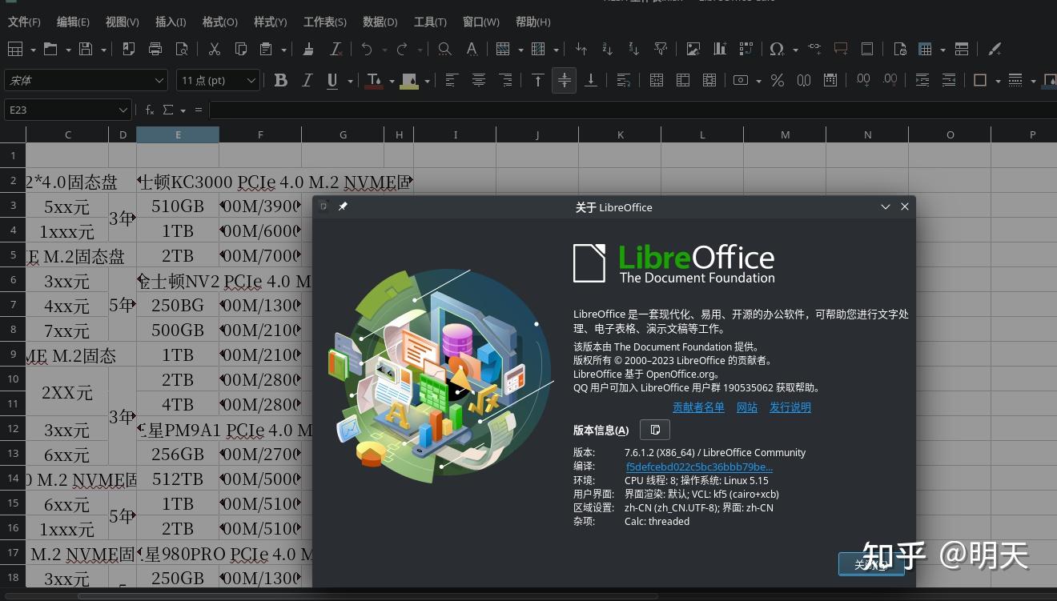Cut the selection using the scissors icon
Image resolution: width=1057 pixels, height=601 pixels.
coord(214,49)
